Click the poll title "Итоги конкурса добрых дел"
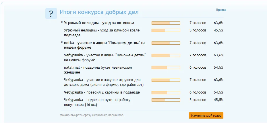 pyautogui.click(x=99, y=12)
